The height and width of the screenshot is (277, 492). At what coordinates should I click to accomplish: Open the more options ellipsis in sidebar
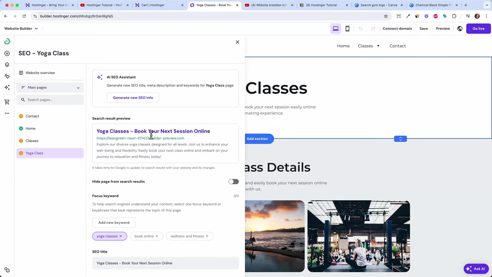click(7, 113)
